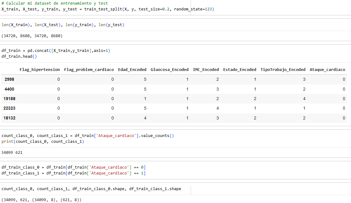351x203 pixels.
Task: Click the train_test_split code cell
Action: pyautogui.click(x=107, y=6)
